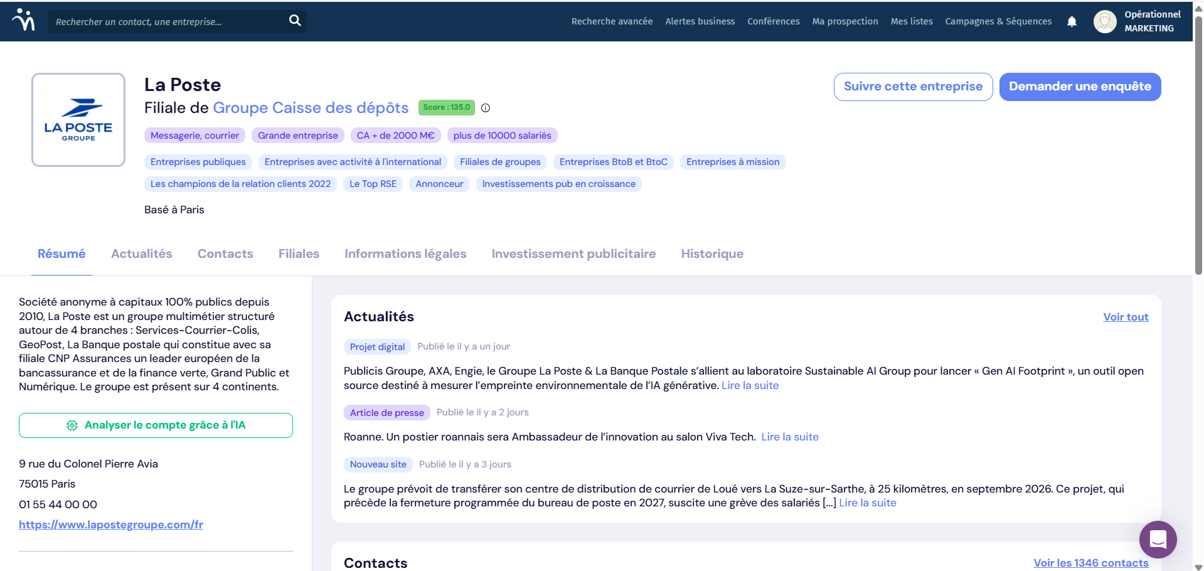Image resolution: width=1204 pixels, height=571 pixels.
Task: Click the Basé à Paris text
Action: tap(174, 210)
